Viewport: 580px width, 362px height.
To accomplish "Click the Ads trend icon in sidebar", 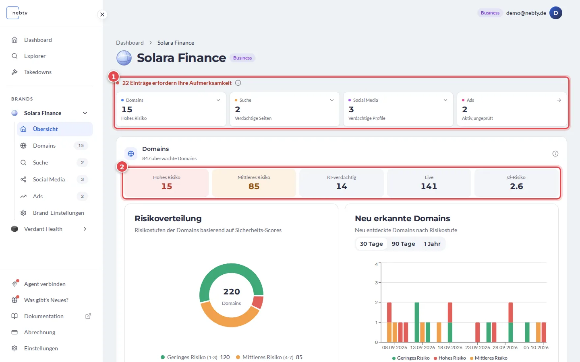I will 23,196.
